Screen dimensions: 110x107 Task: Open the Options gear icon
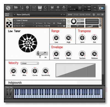point(58,8)
